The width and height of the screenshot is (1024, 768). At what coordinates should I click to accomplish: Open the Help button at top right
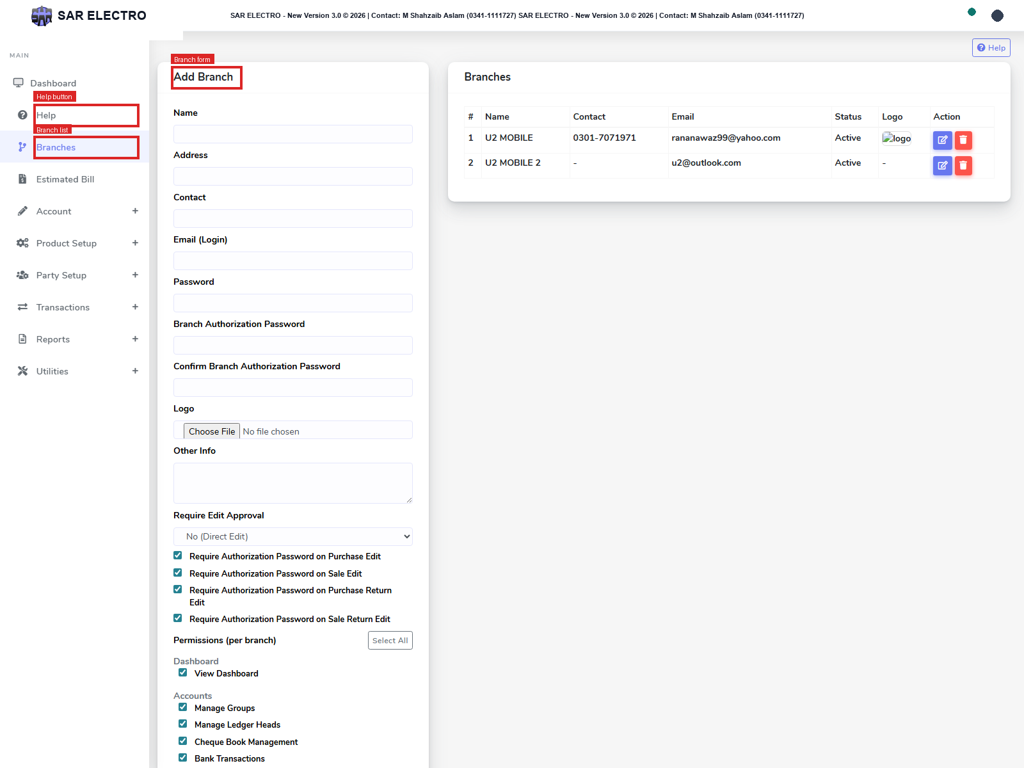click(991, 47)
